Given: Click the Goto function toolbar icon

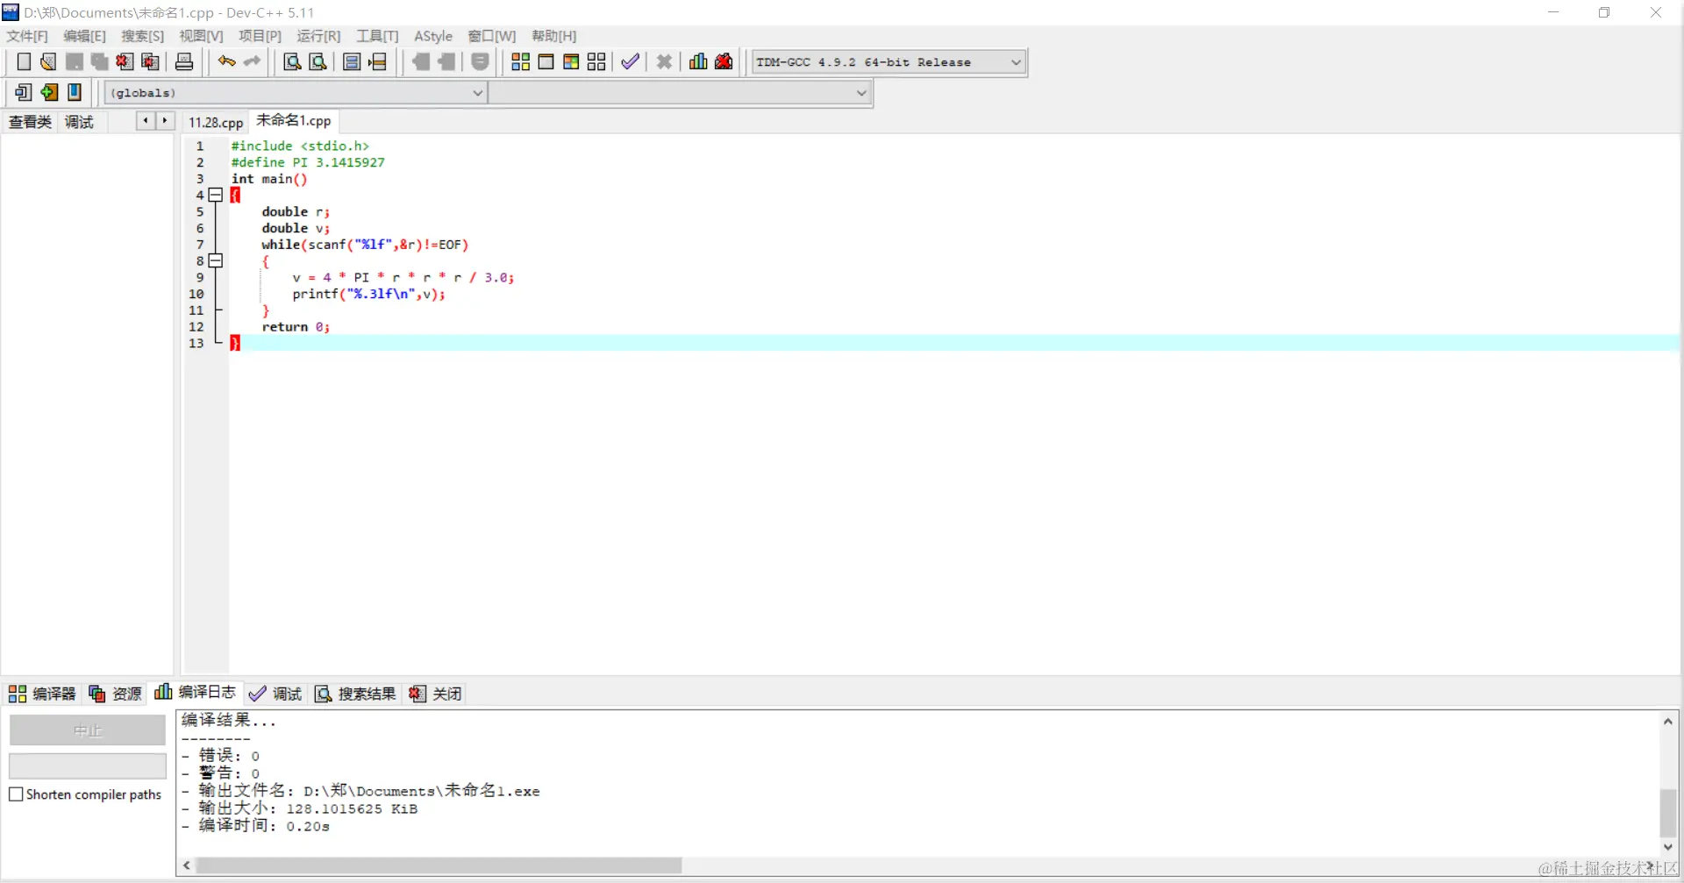Looking at the screenshot, I should coord(352,61).
